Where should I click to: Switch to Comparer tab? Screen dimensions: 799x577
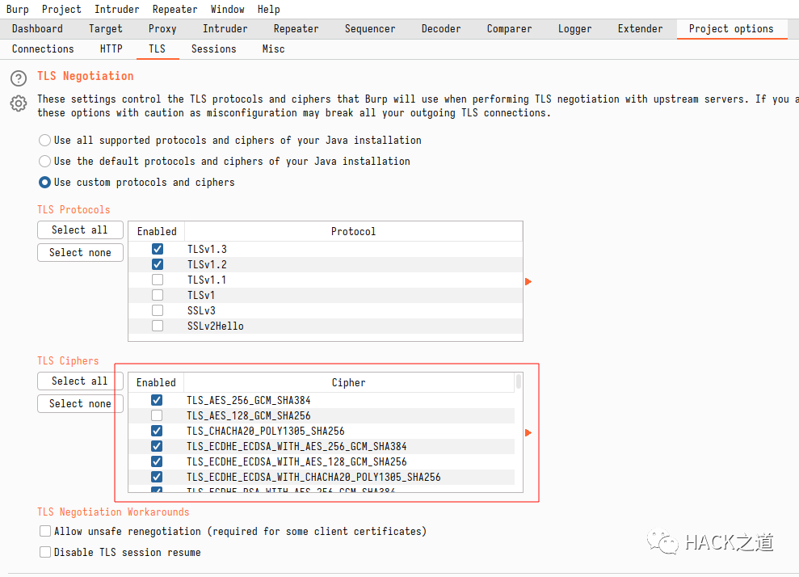[x=509, y=28]
